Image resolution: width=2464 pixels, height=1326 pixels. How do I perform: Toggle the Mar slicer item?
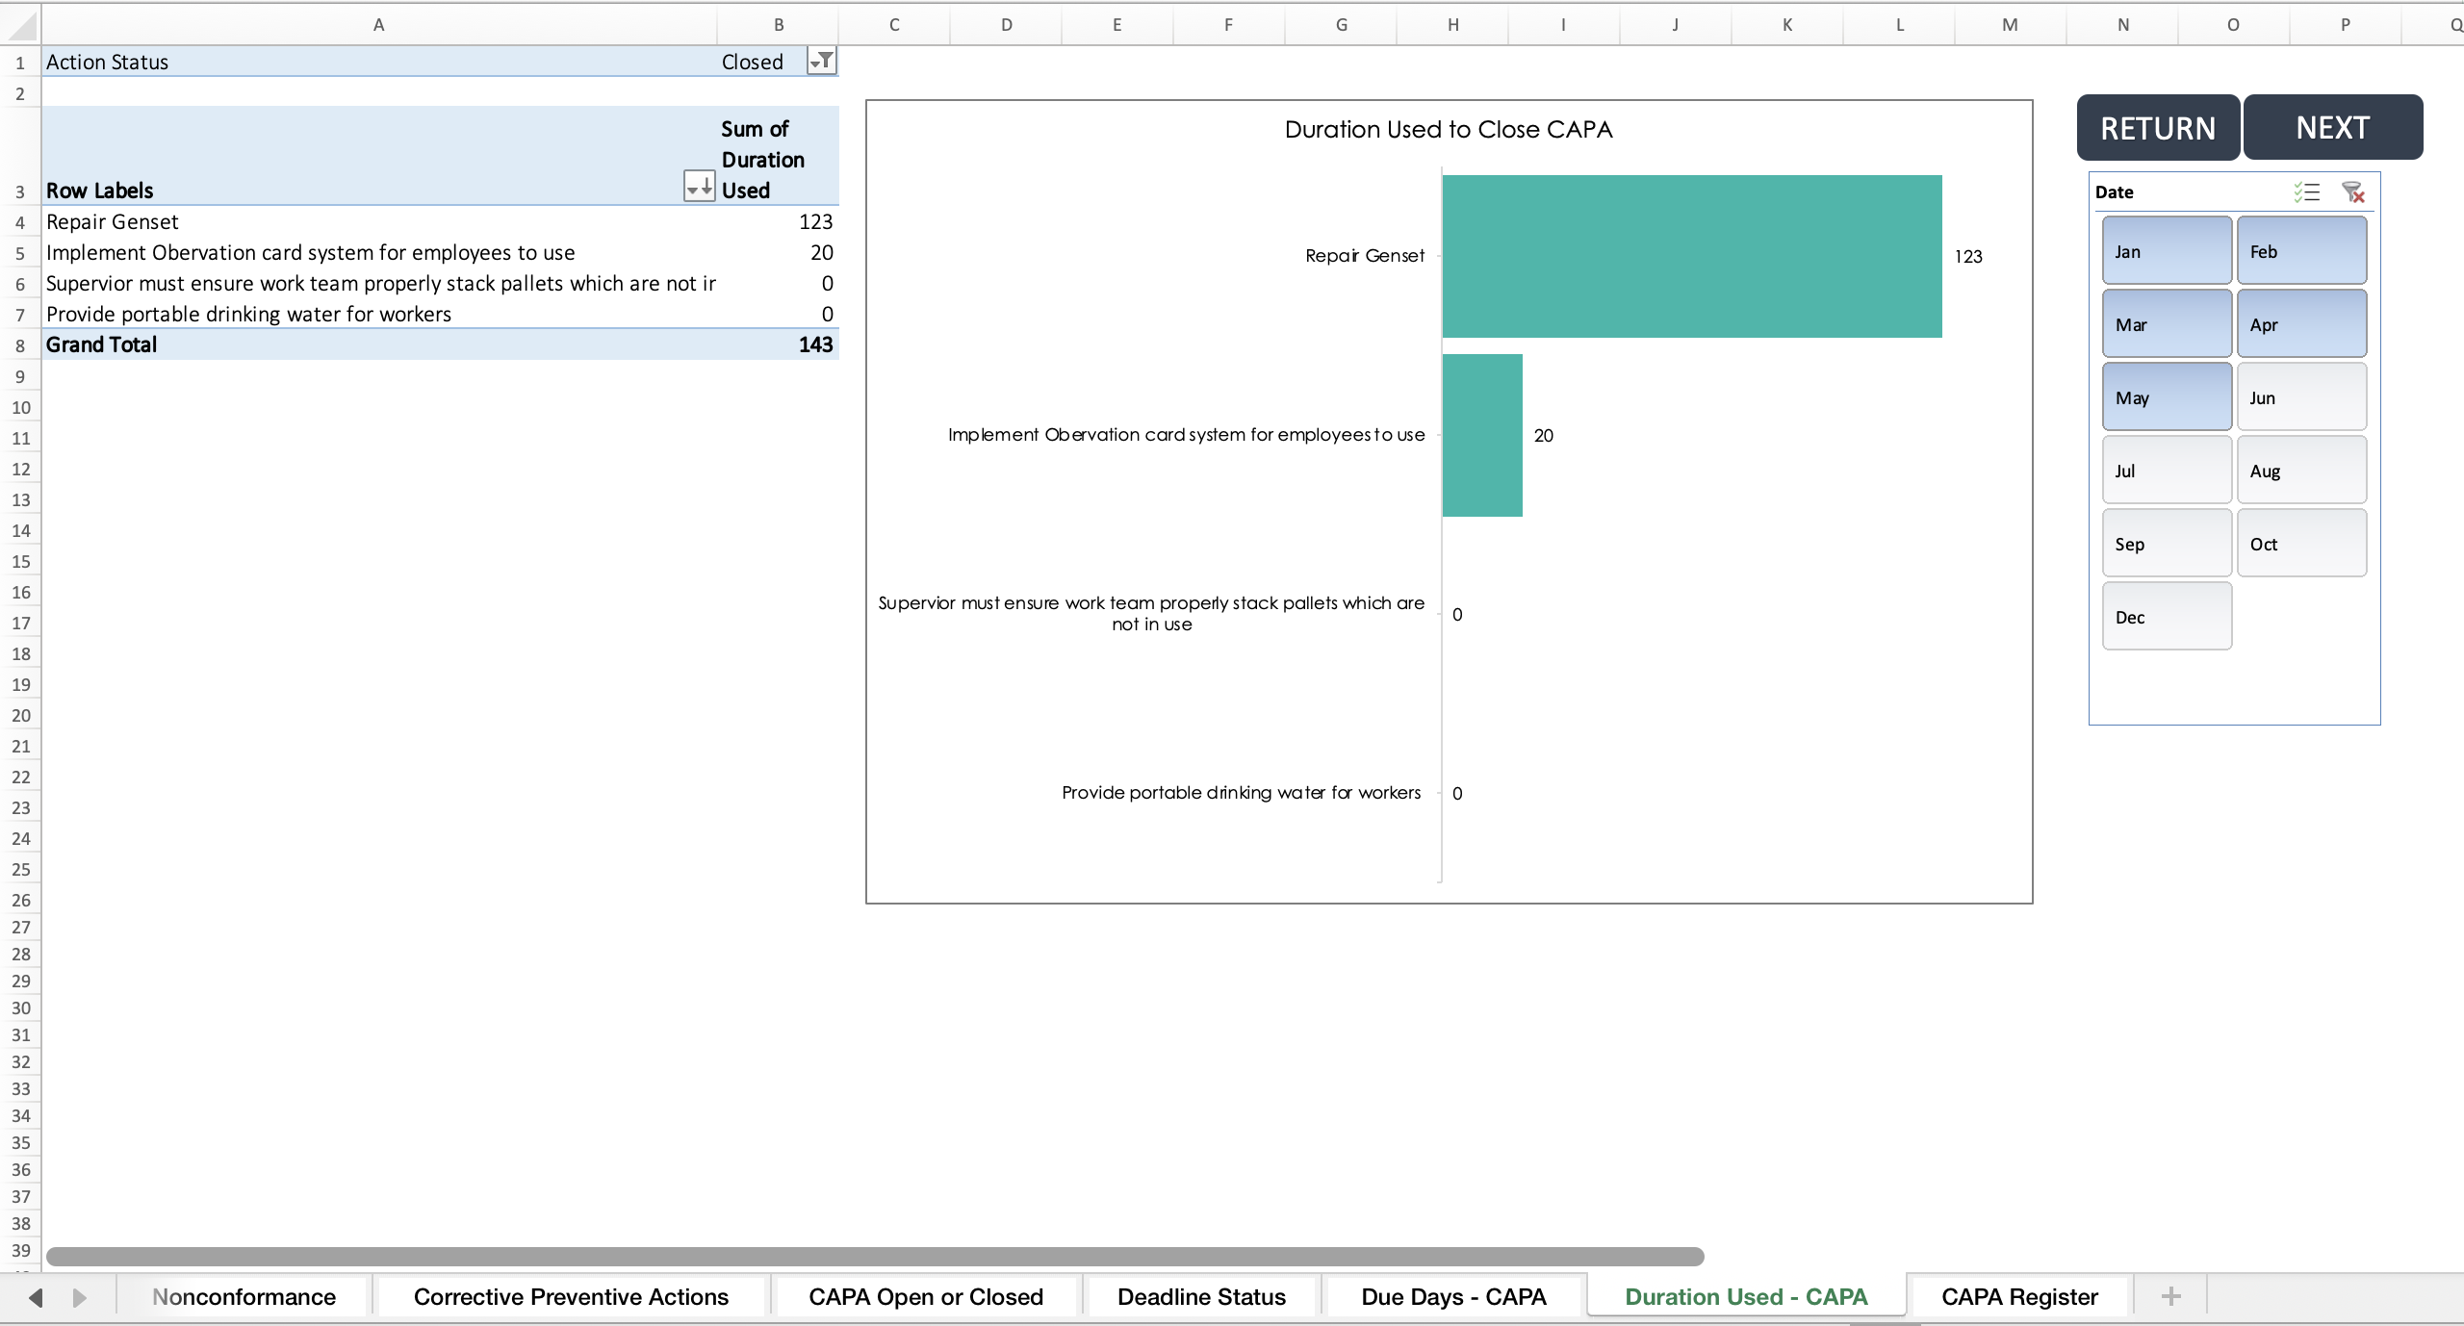coord(2167,324)
